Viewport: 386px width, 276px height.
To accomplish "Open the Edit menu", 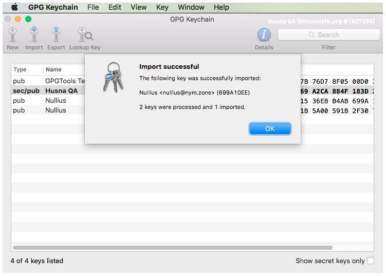I will 115,7.
